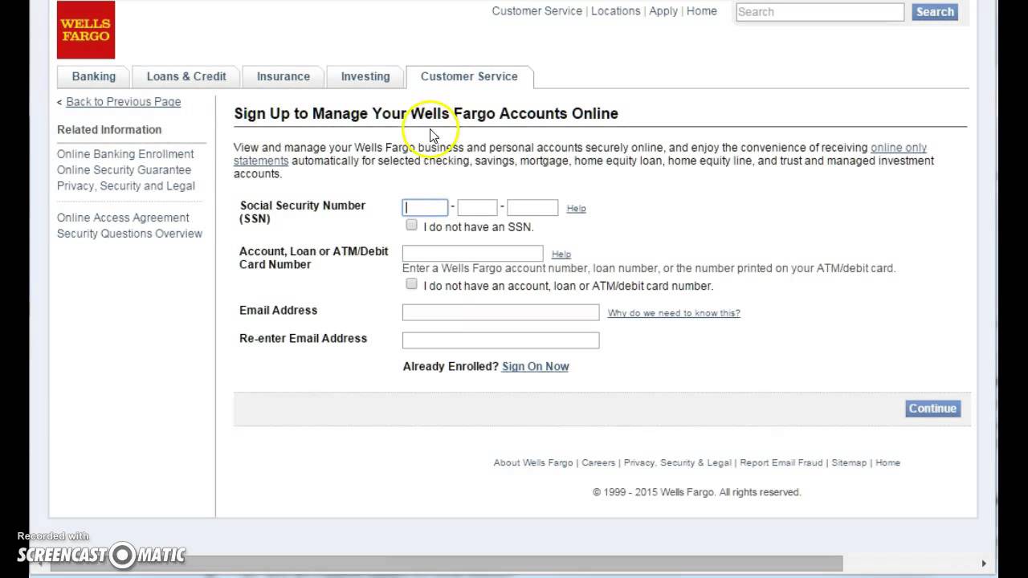Open Privacy, Security & Legal footer link
1028x578 pixels.
[678, 462]
